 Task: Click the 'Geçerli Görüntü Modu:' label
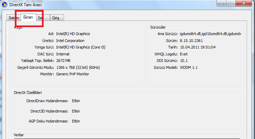pos(36,67)
